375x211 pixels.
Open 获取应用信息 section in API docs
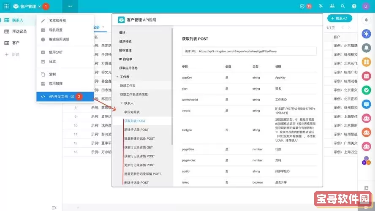point(128,68)
